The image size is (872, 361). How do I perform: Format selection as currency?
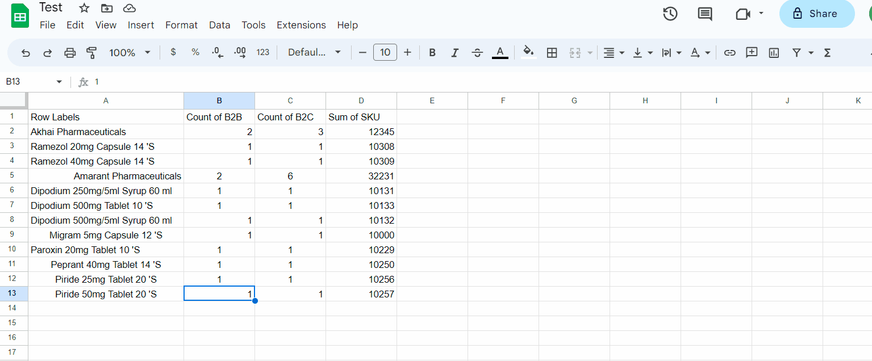coord(173,52)
